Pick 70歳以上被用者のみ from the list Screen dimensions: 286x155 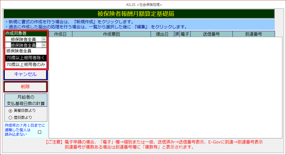[x=26, y=64]
